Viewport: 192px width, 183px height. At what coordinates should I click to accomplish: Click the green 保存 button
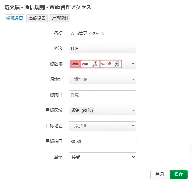click(x=179, y=175)
